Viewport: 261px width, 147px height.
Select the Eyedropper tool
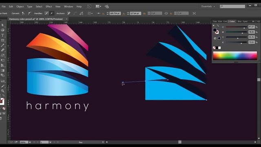pos(2,86)
